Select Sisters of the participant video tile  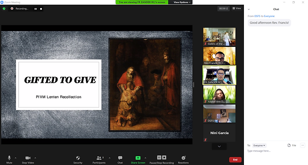pyautogui.click(x=220, y=37)
